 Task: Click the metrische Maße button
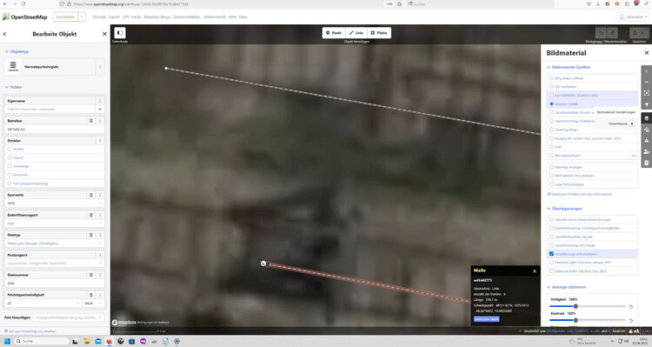[487, 319]
